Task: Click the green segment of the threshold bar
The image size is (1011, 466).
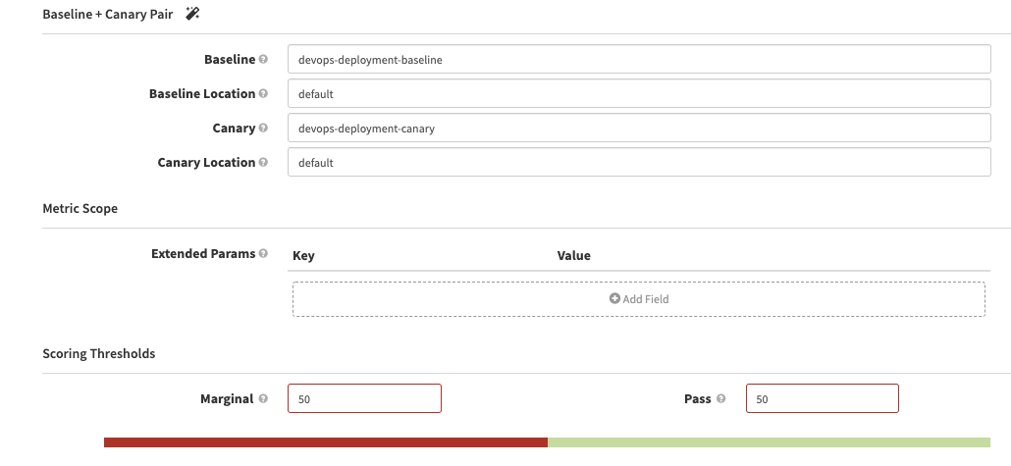Action: (x=769, y=442)
